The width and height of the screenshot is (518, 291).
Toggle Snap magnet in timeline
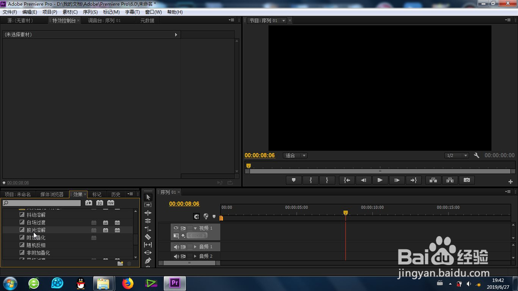click(x=196, y=216)
